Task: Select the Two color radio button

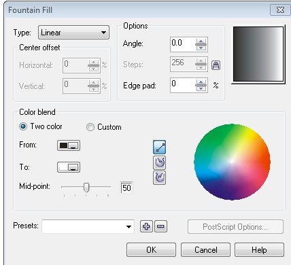Action: click(23, 126)
